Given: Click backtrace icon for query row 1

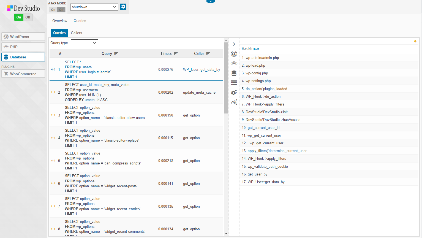Looking at the screenshot, I should [53, 69].
